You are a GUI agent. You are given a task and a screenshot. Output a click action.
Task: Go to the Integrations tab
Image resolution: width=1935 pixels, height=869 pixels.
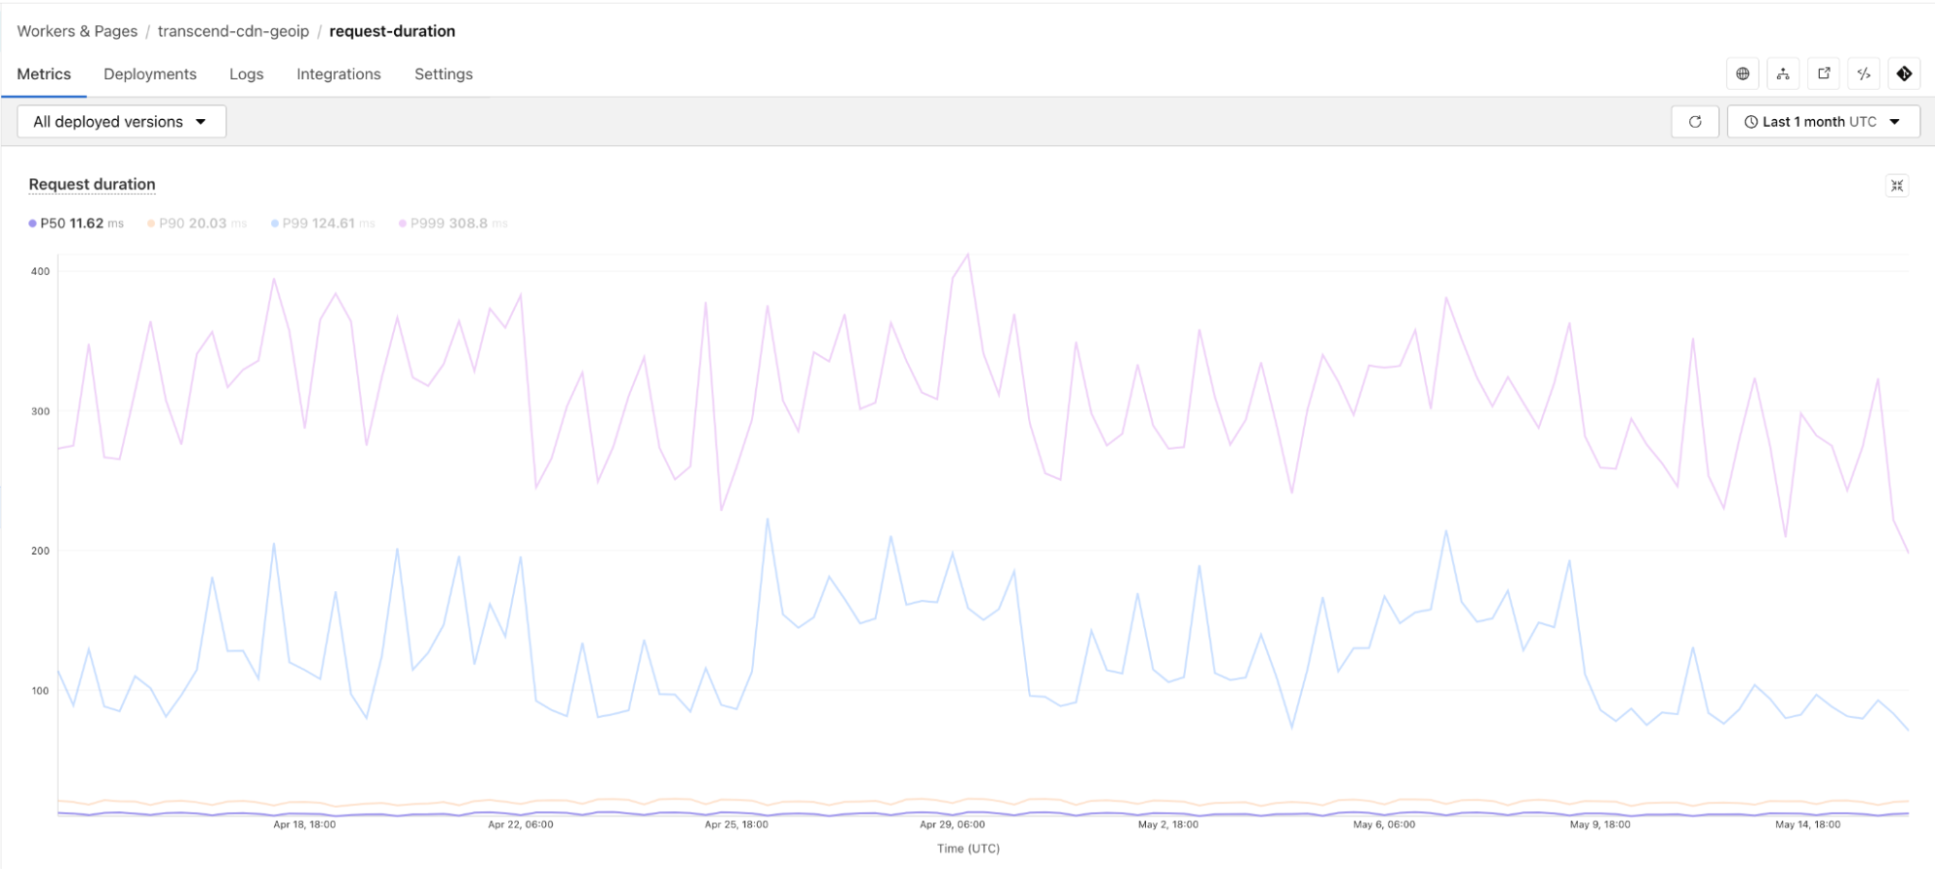(x=339, y=75)
